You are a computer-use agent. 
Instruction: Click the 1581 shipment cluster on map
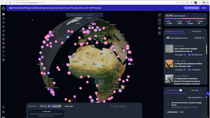point(48,36)
